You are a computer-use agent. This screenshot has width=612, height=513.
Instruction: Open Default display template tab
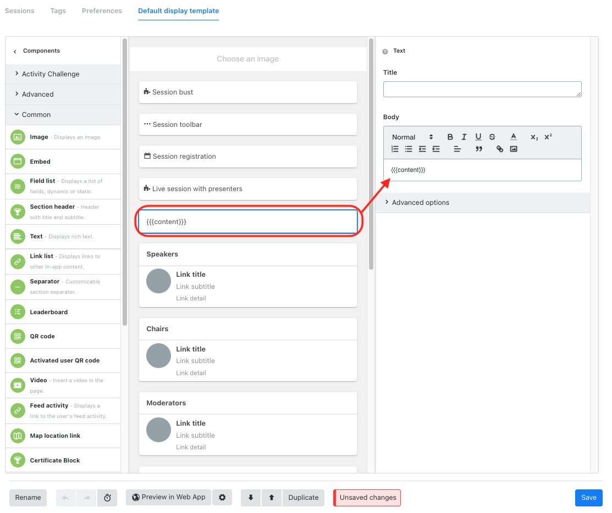(178, 11)
